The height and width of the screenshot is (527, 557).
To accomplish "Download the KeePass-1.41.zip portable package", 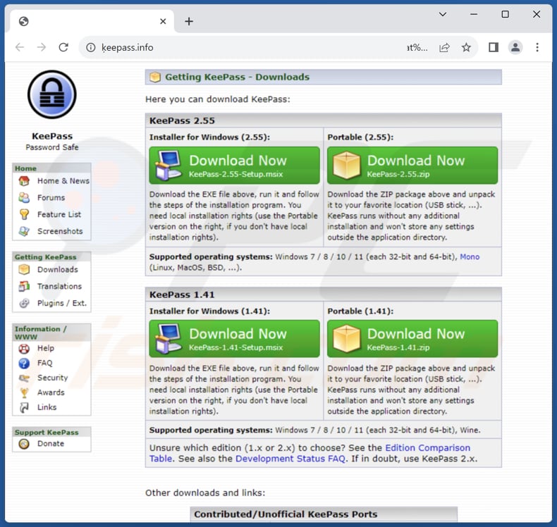I will pos(412,339).
